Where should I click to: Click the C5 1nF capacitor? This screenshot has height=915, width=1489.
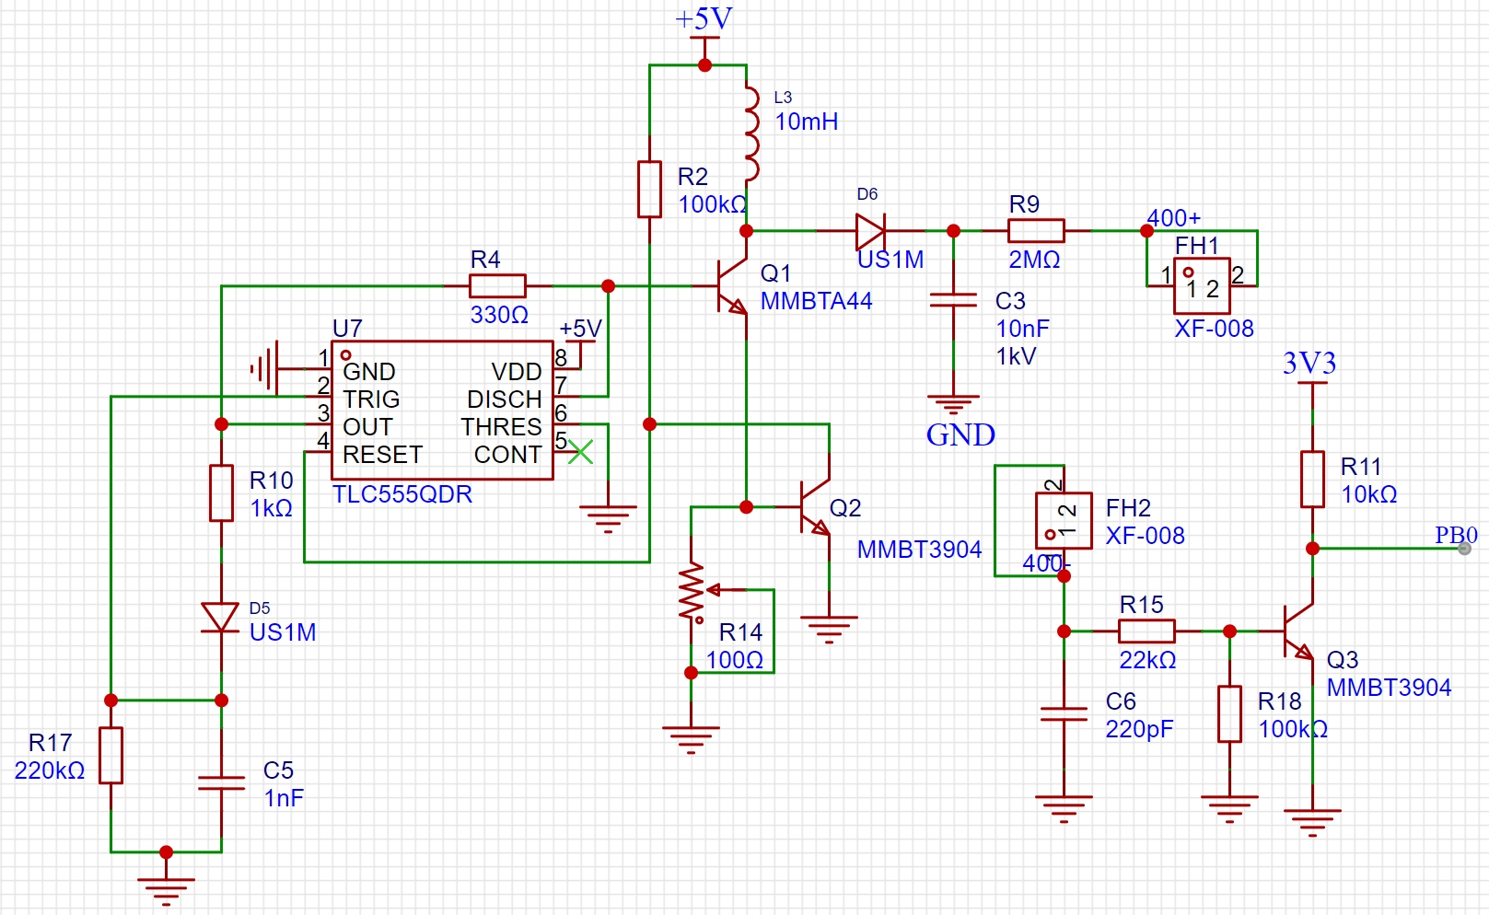(221, 783)
